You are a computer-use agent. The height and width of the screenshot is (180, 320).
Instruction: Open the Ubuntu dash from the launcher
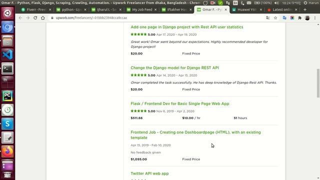click(x=7, y=13)
